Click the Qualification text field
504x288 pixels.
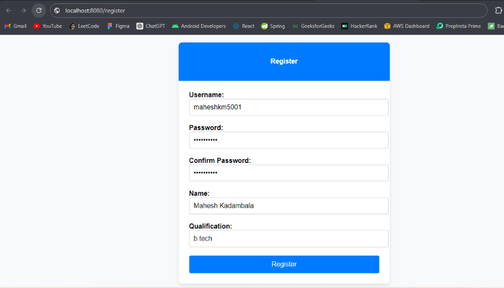click(x=289, y=238)
